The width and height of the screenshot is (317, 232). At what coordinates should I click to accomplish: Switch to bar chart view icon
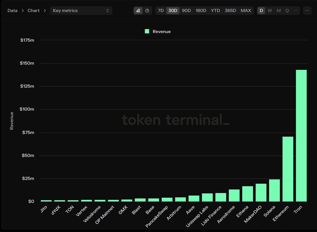[138, 11]
